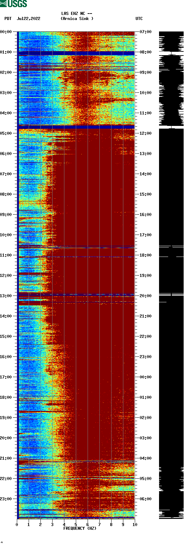
Task: Click the 14:00 UTC time label
Action: (x=146, y=174)
